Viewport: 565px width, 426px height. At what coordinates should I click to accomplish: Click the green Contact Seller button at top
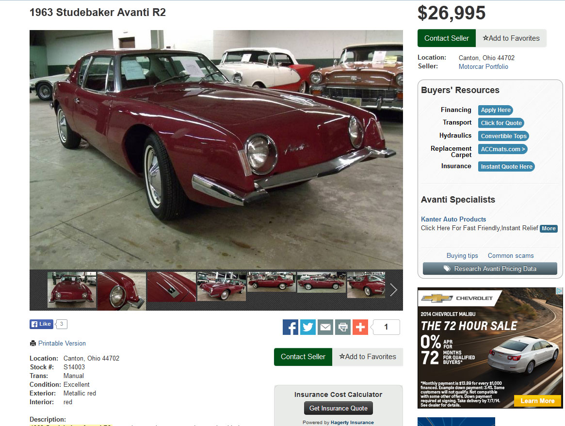coord(447,38)
